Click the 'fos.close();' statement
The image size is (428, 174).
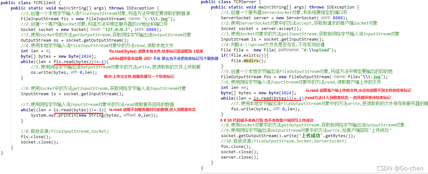[x=236, y=147]
